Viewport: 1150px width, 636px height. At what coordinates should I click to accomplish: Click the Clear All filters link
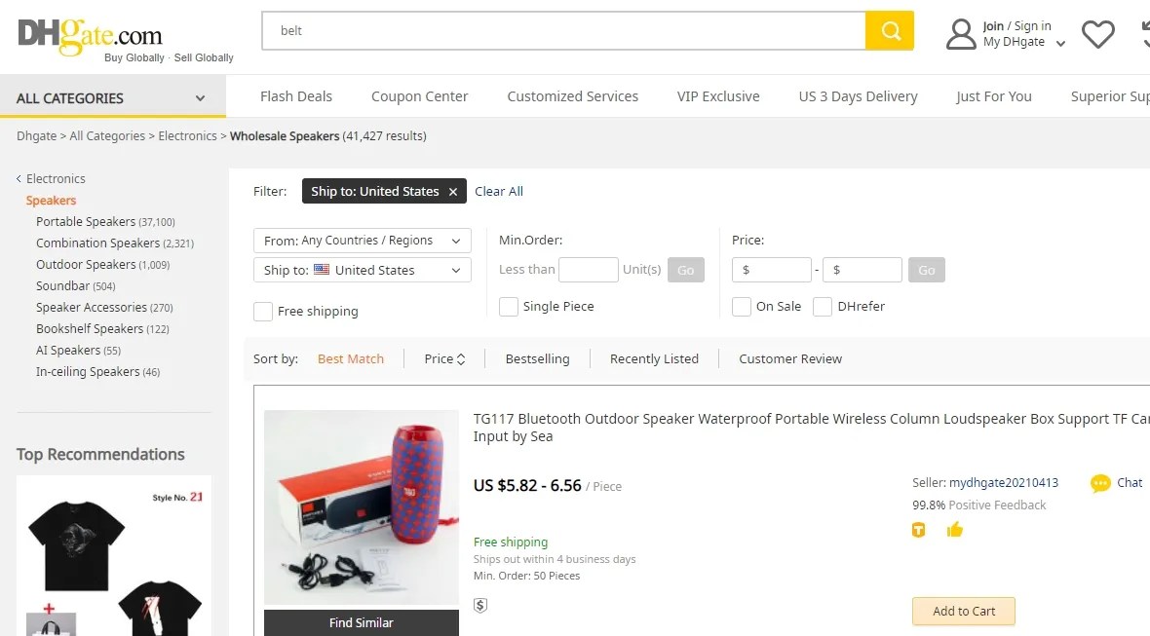[x=499, y=191]
